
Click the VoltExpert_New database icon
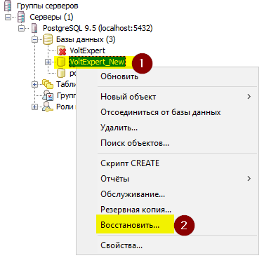click(x=61, y=62)
